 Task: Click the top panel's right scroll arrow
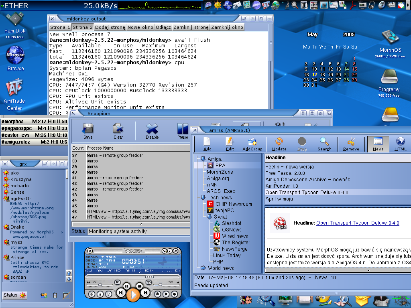408,5
